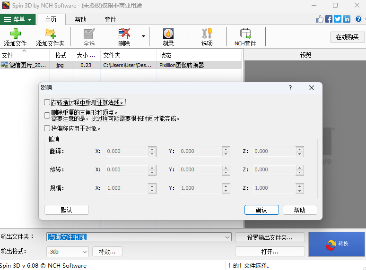366x270 pixels.
Task: Open the blue help question icon
Action: click(358, 19)
